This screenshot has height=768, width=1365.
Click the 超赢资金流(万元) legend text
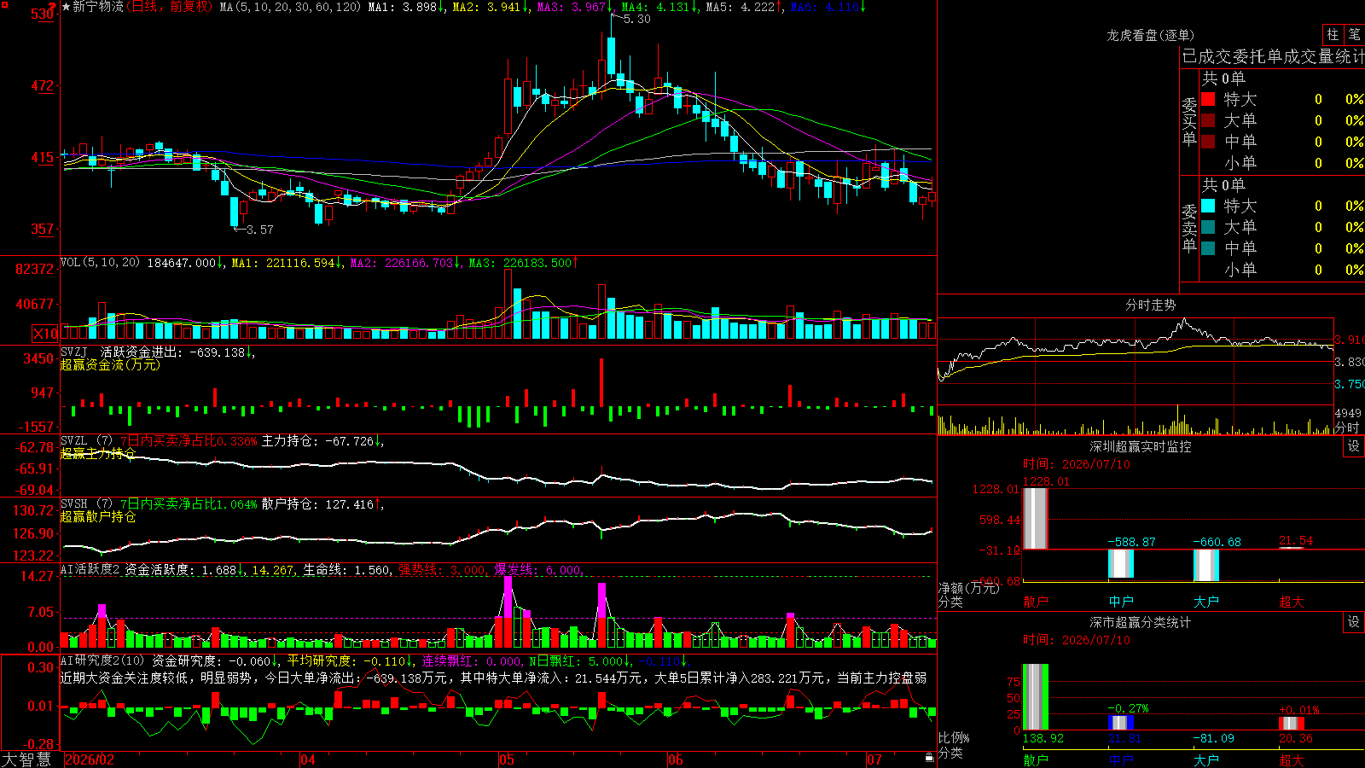point(109,364)
